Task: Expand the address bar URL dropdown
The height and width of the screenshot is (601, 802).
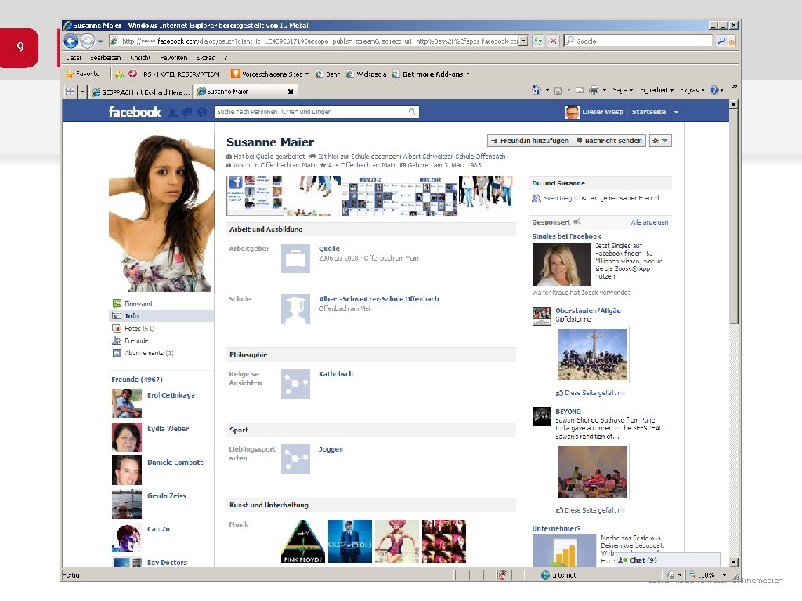Action: coord(522,41)
